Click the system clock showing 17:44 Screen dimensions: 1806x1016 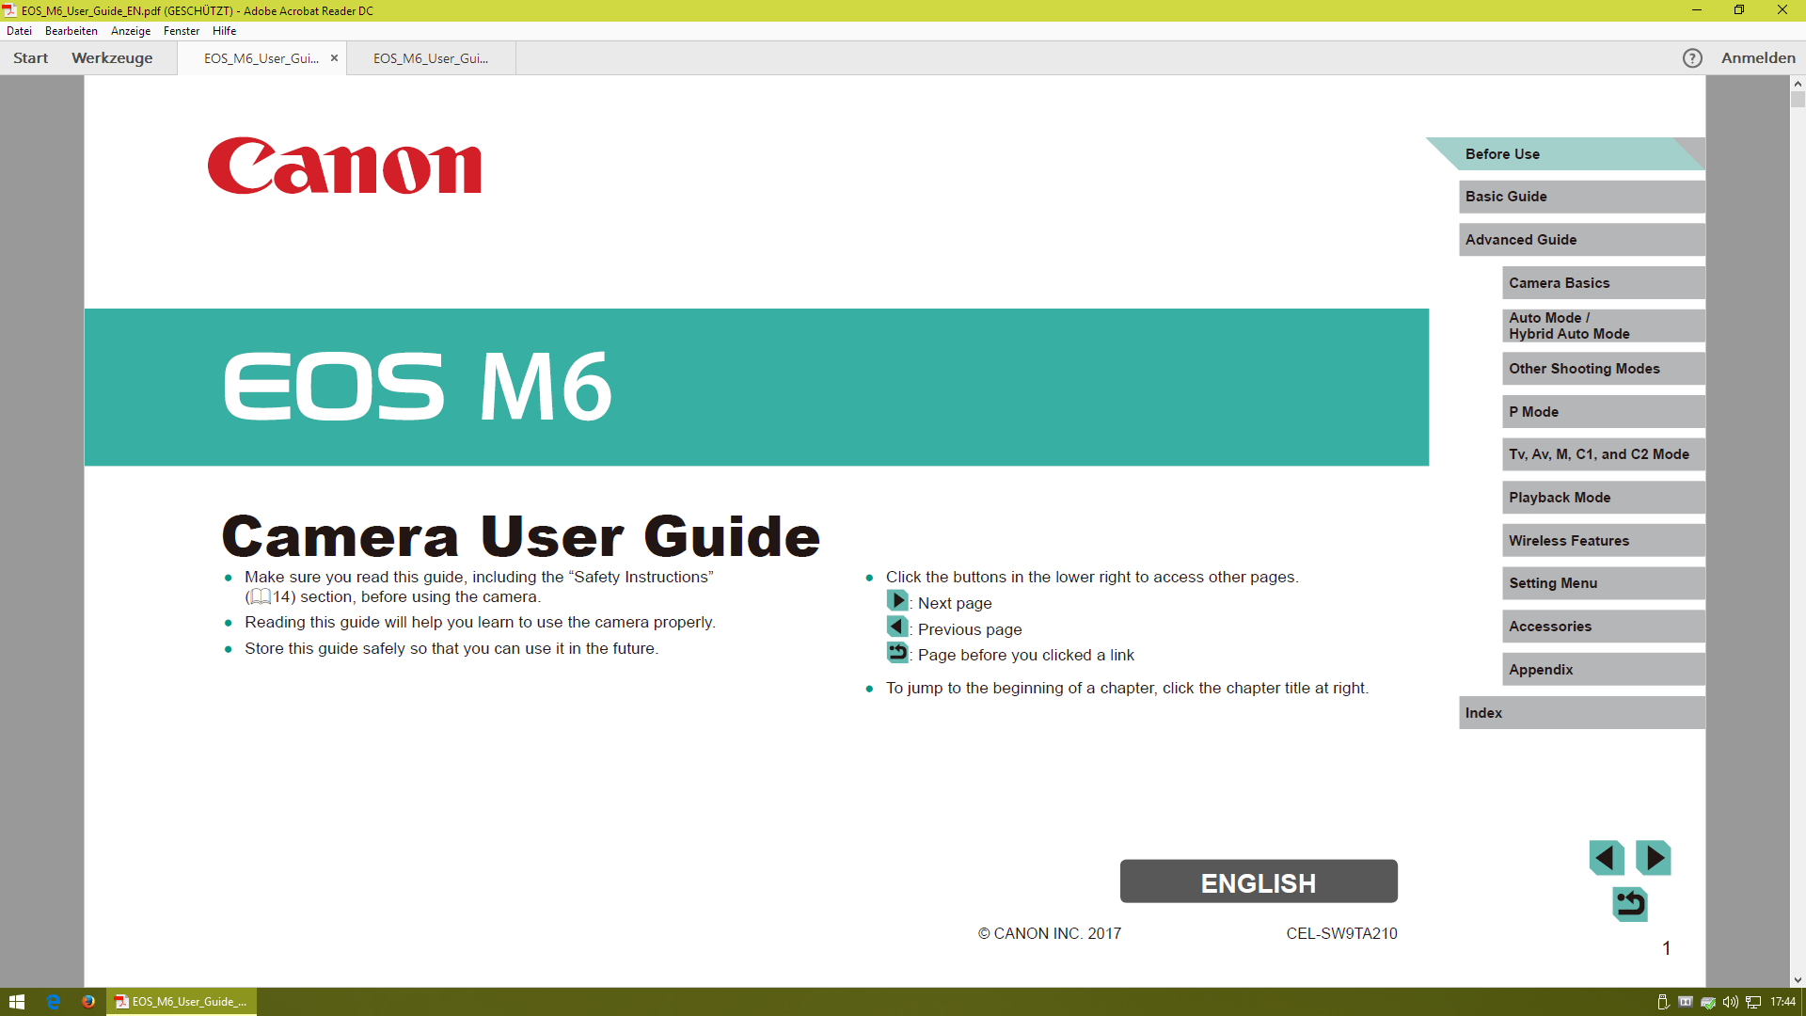[1782, 1002]
